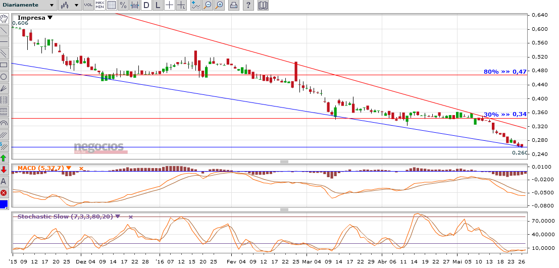Open the manual book icon
The height and width of the screenshot is (268, 559).
[263, 5]
